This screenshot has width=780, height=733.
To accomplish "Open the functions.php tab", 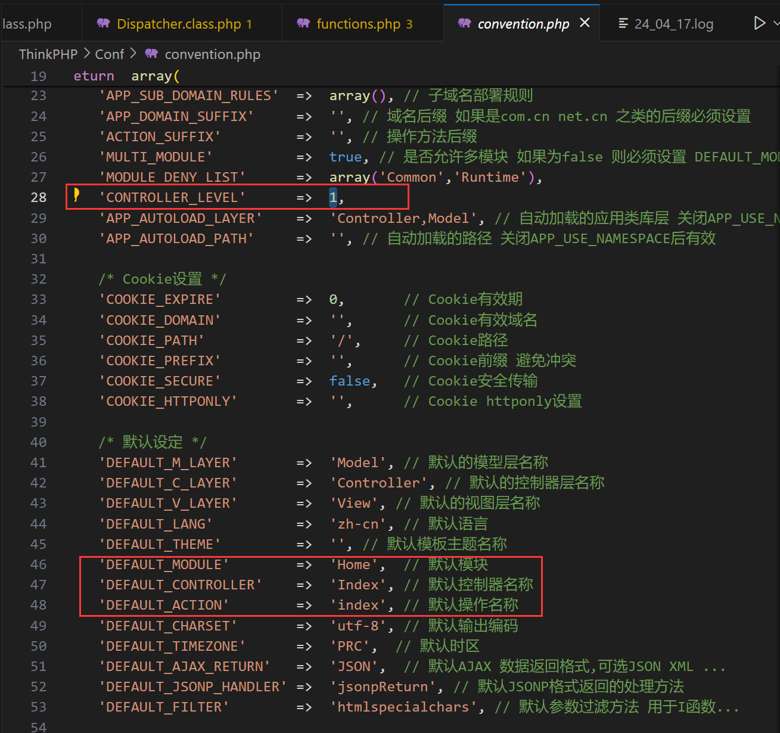I will [x=362, y=24].
